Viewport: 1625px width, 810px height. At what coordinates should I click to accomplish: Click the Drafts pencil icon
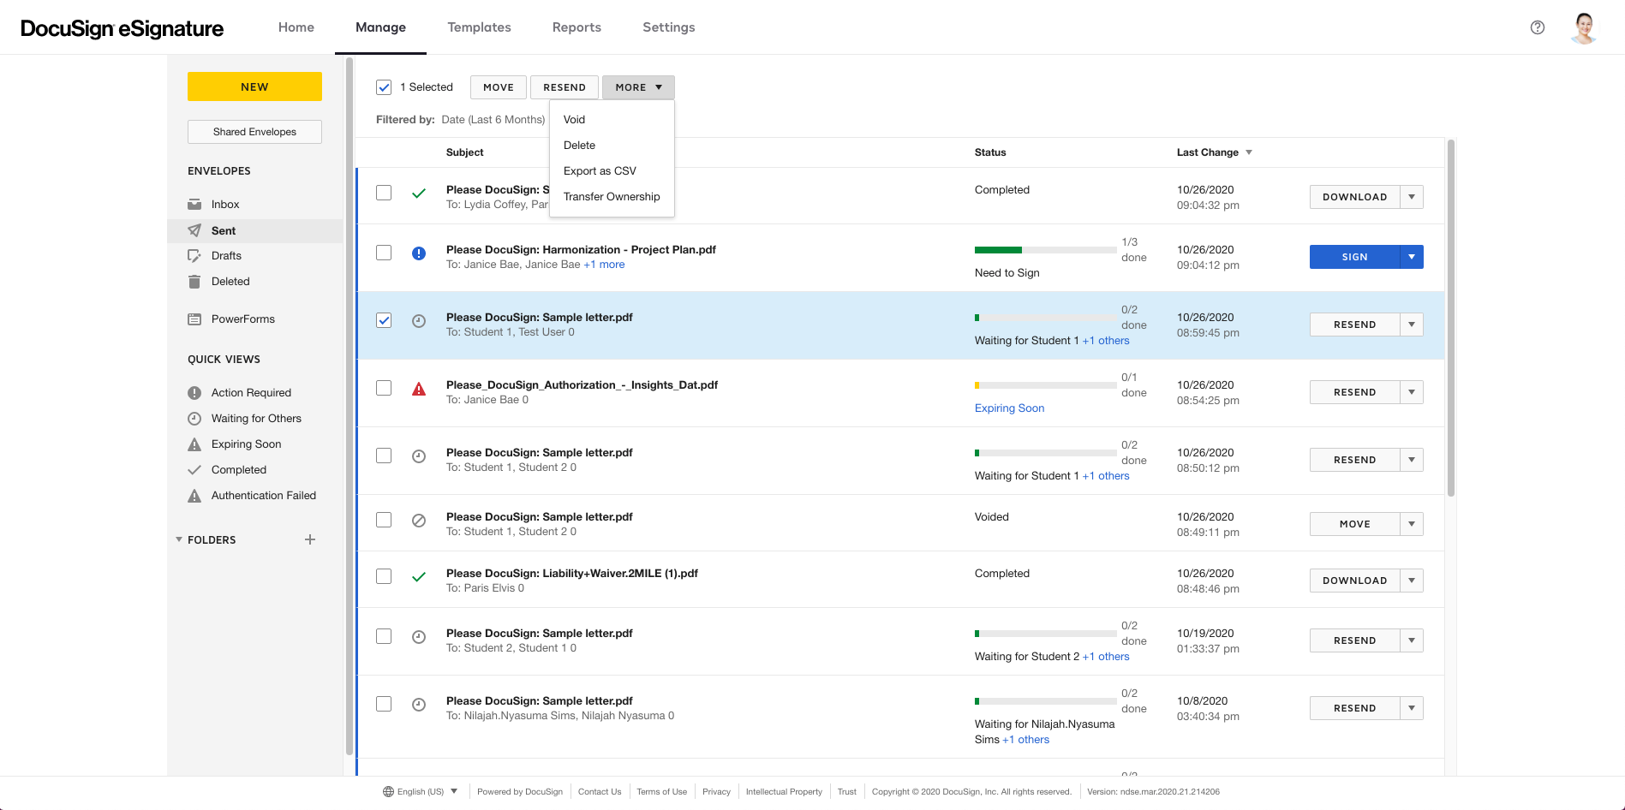click(194, 256)
